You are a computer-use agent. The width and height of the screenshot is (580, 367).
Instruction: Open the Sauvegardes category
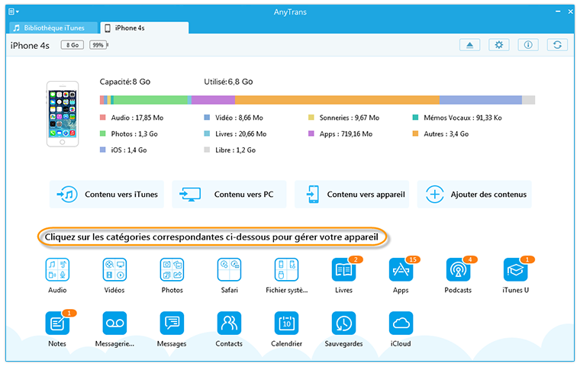point(344,324)
